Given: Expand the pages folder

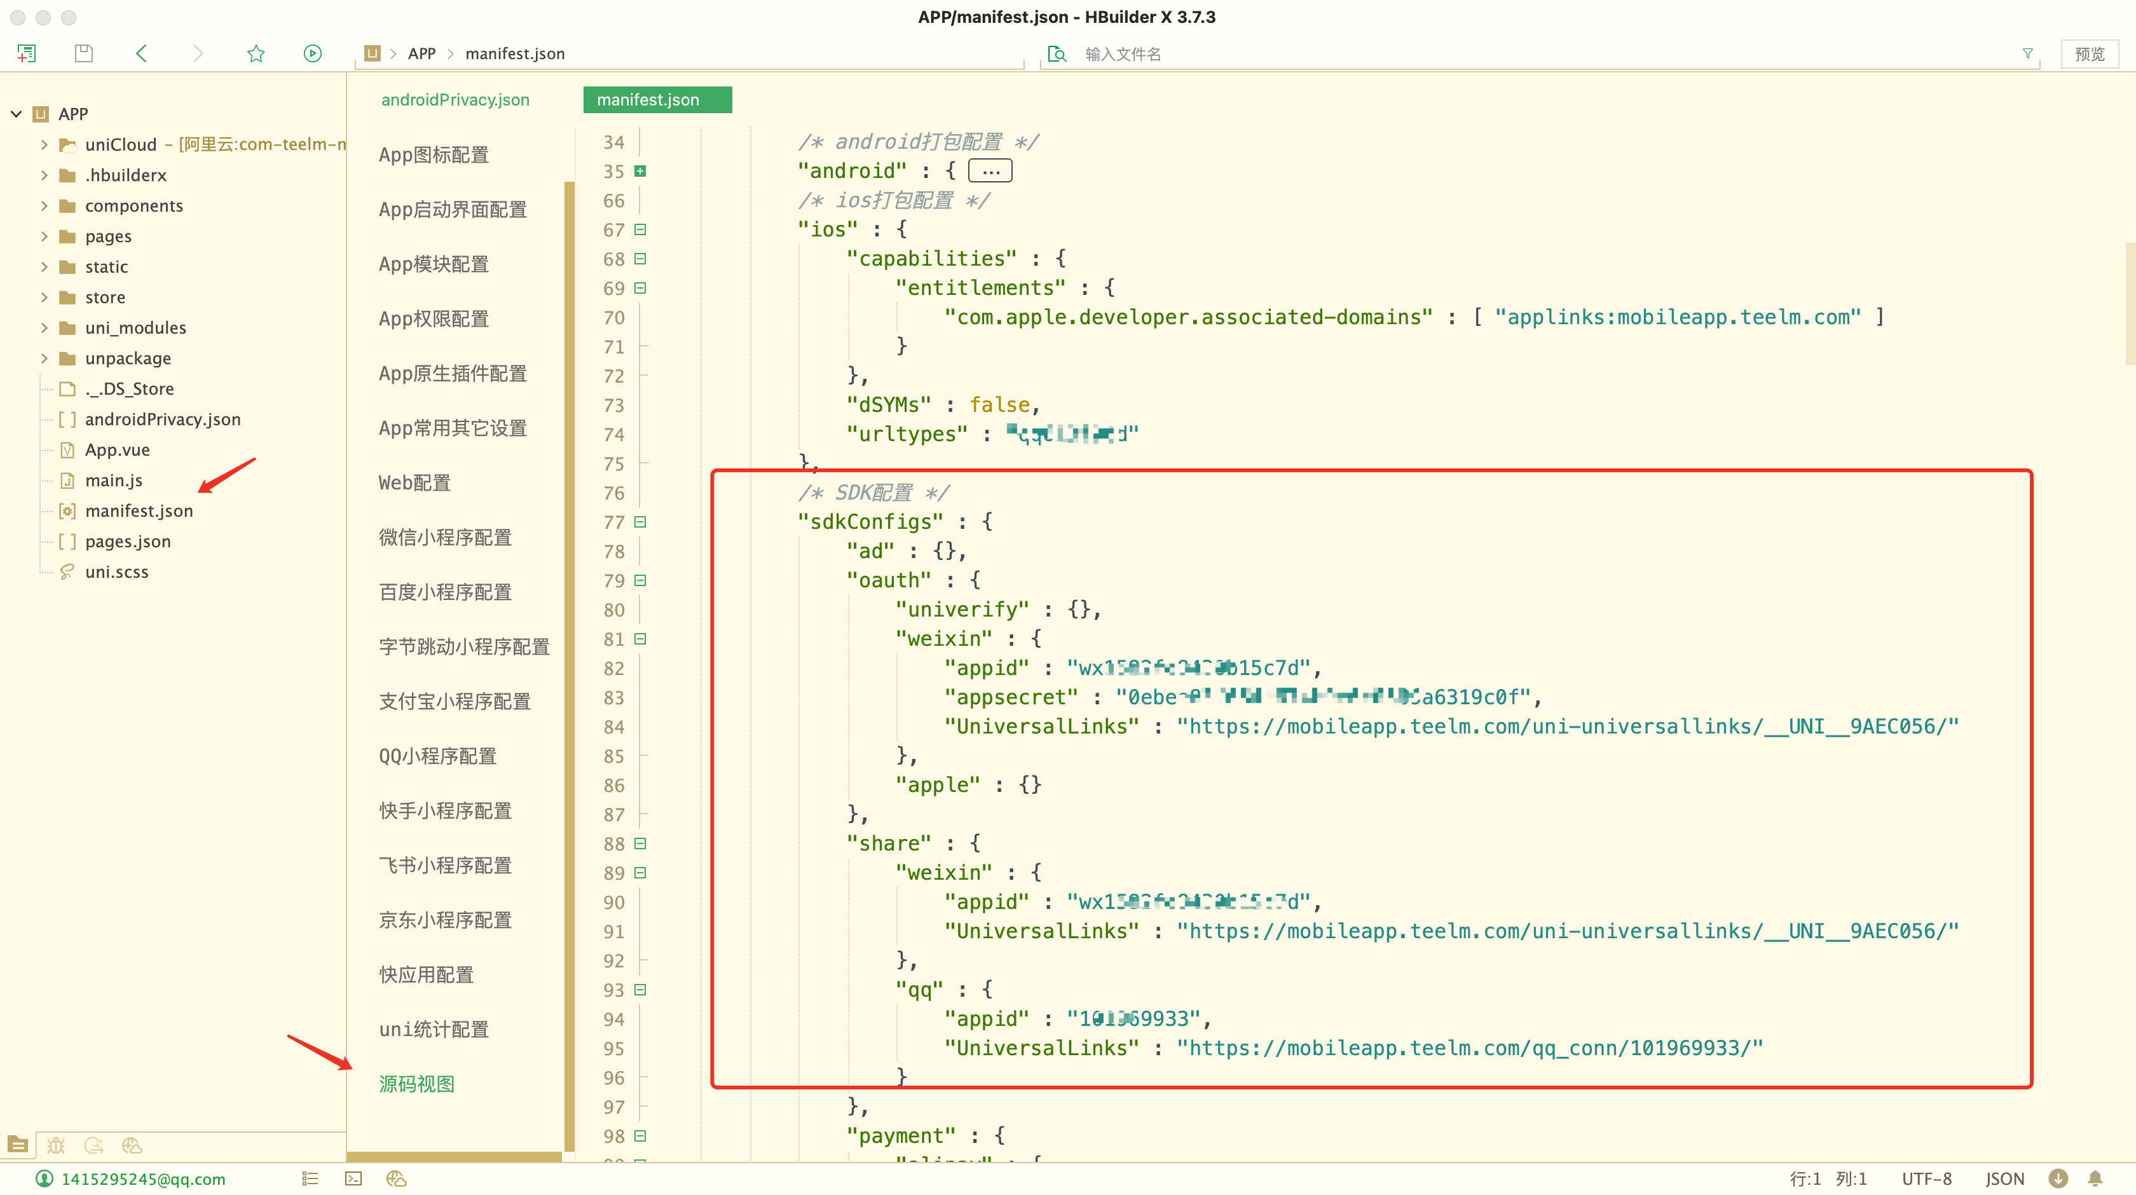Looking at the screenshot, I should coord(44,236).
